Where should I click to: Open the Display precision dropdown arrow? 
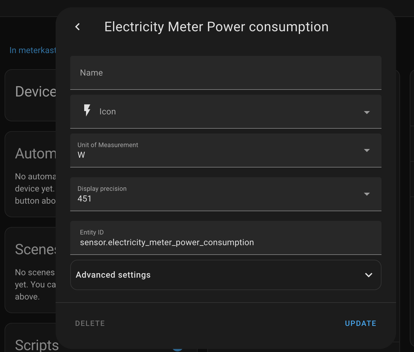tap(367, 194)
